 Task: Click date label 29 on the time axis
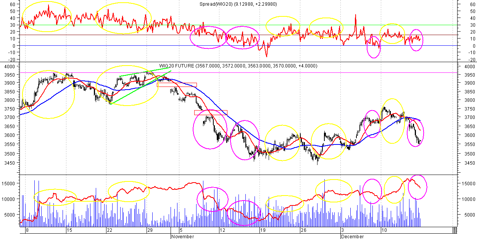click(150, 231)
